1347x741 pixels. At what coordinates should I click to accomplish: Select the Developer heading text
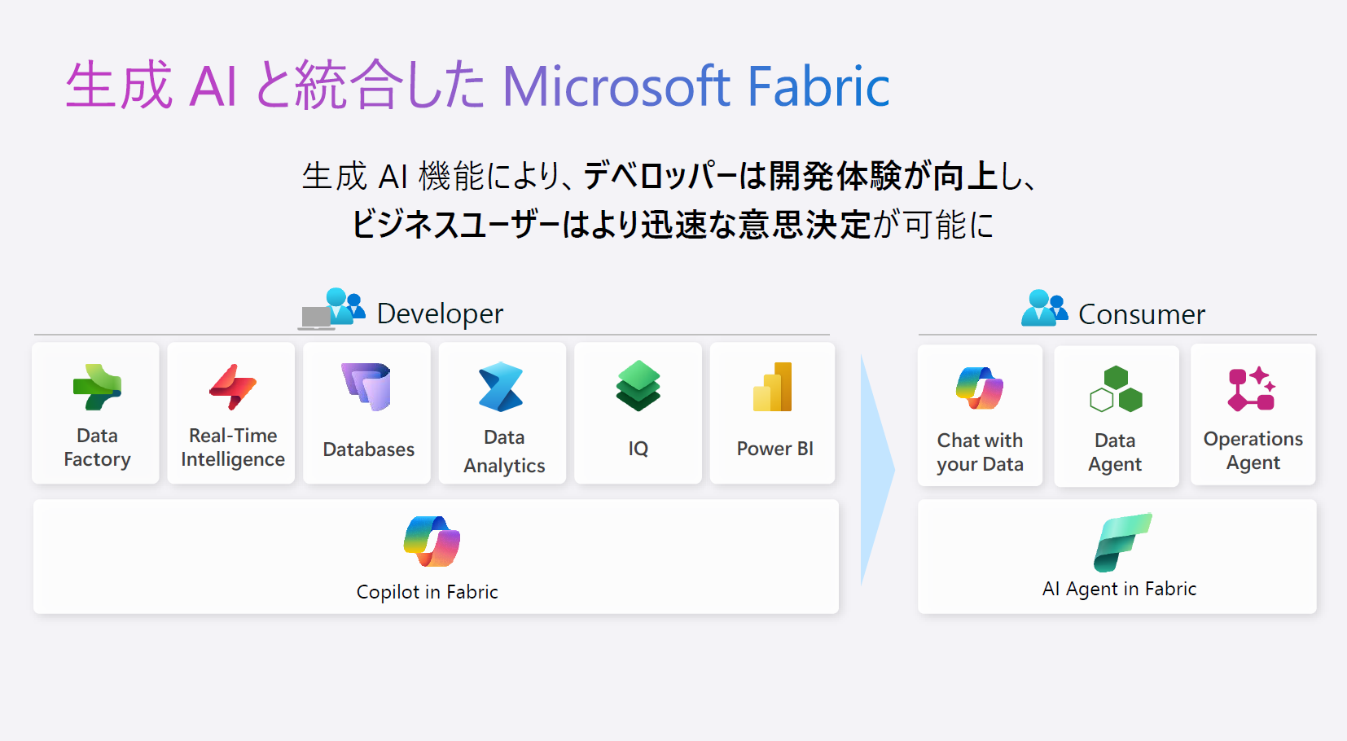click(x=440, y=313)
